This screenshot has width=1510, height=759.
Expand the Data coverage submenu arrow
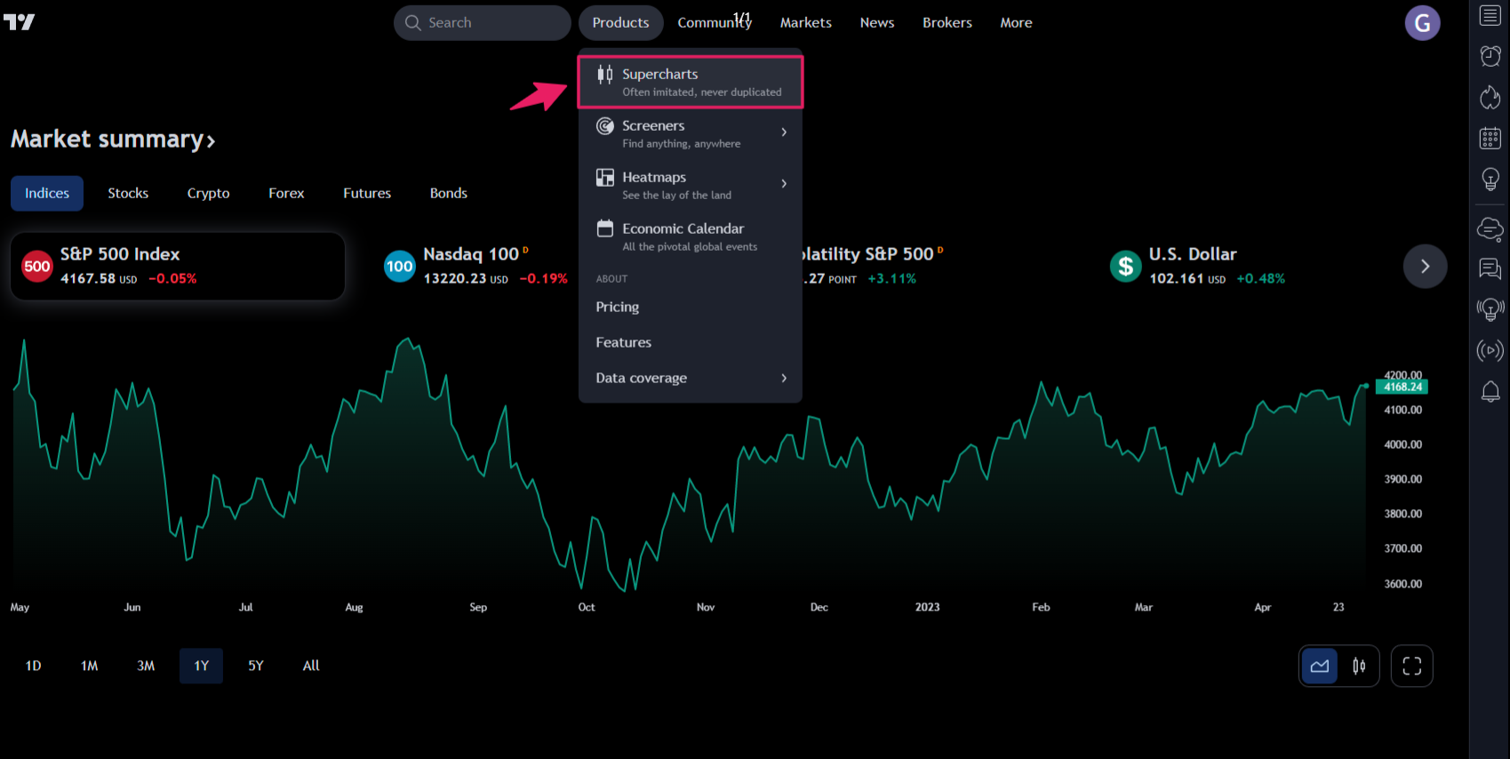(784, 378)
